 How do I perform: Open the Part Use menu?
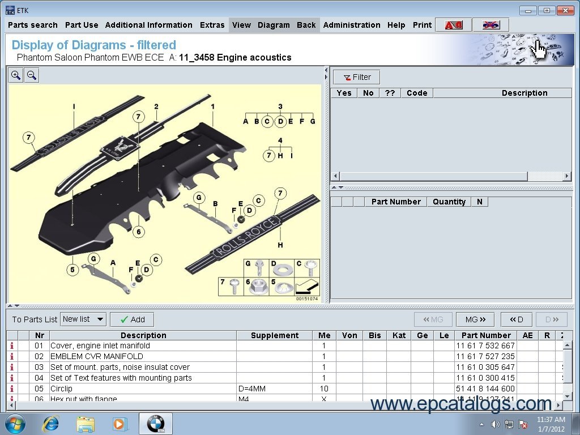click(x=82, y=25)
